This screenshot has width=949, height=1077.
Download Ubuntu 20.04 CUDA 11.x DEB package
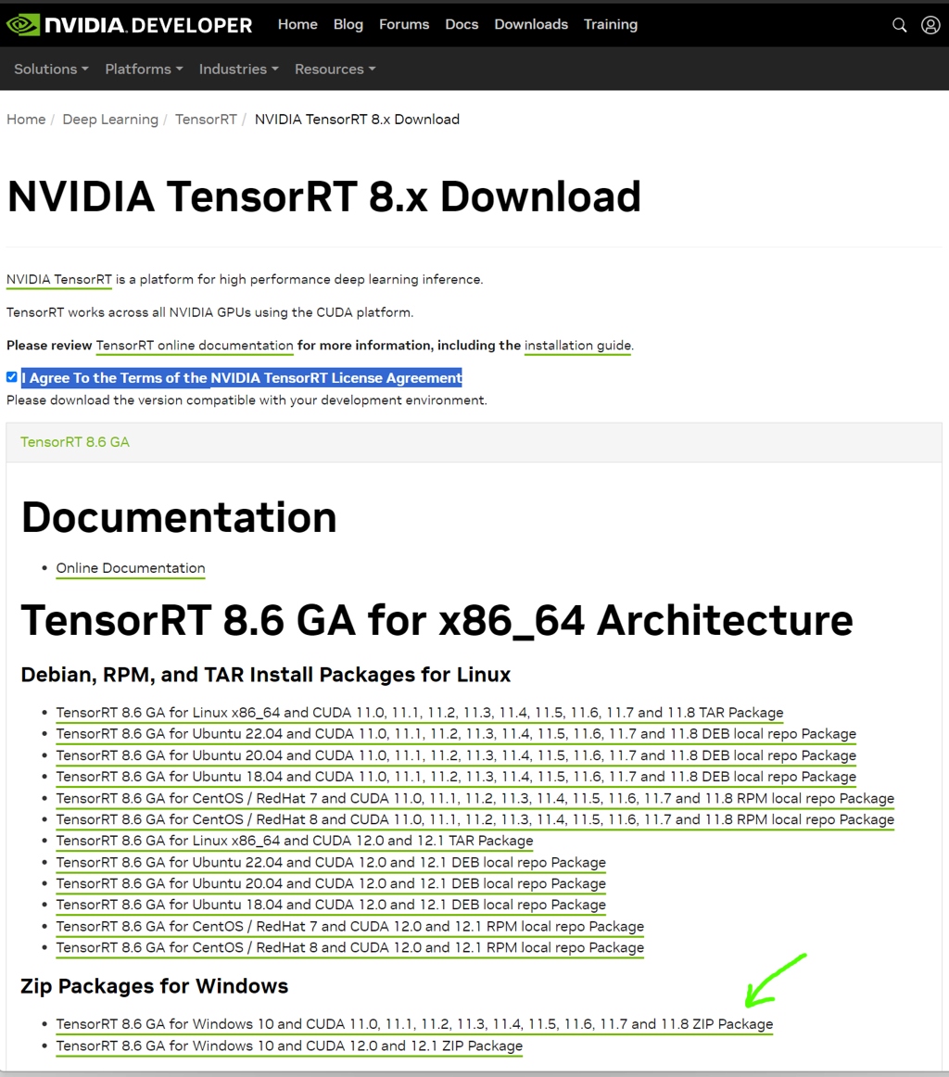[x=456, y=754]
